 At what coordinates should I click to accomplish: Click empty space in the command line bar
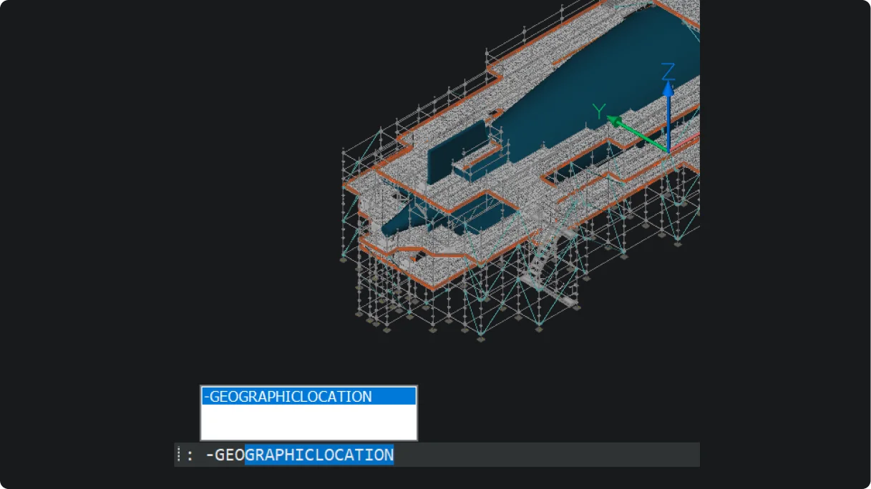pos(544,455)
